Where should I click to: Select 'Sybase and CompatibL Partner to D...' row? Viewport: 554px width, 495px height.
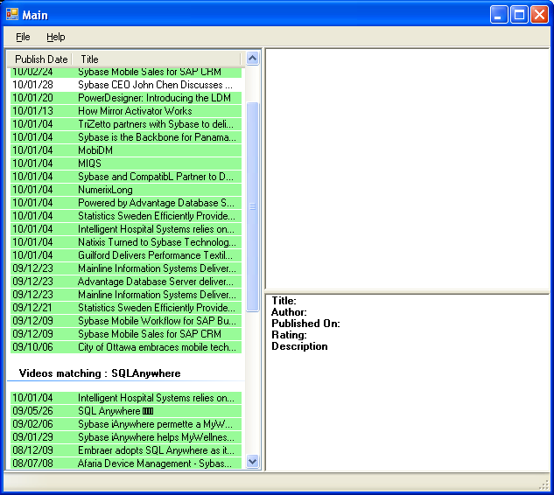point(126,176)
